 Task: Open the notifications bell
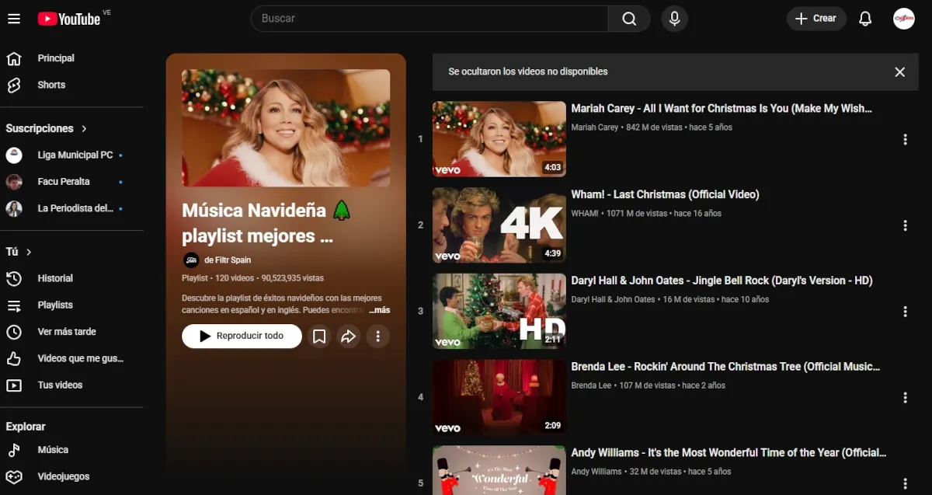click(x=865, y=19)
